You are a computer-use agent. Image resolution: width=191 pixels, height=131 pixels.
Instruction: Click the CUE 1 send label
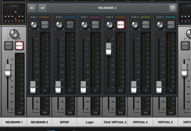[84, 17]
